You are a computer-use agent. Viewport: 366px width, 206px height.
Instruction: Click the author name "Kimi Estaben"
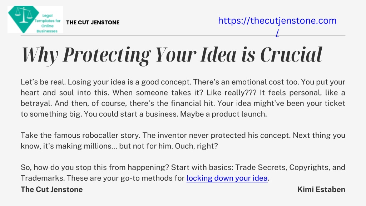321,190
